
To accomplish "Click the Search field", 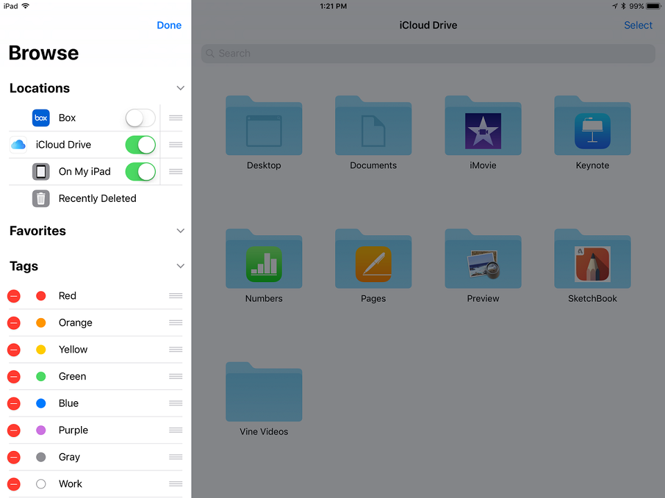I will (428, 53).
